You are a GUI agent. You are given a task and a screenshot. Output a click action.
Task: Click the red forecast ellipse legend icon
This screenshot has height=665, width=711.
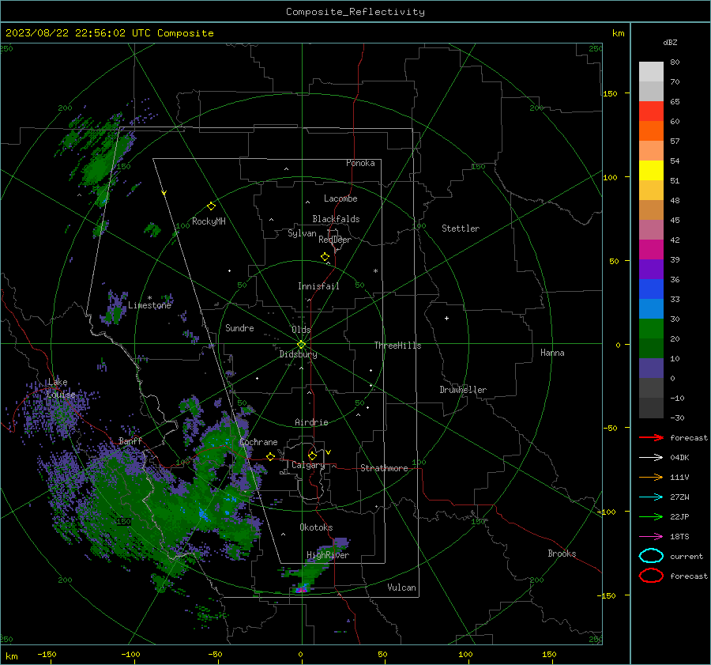(651, 576)
